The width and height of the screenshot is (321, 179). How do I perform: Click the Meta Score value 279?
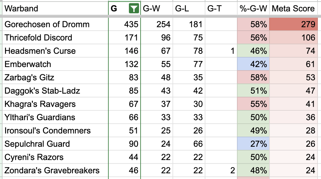(294, 24)
